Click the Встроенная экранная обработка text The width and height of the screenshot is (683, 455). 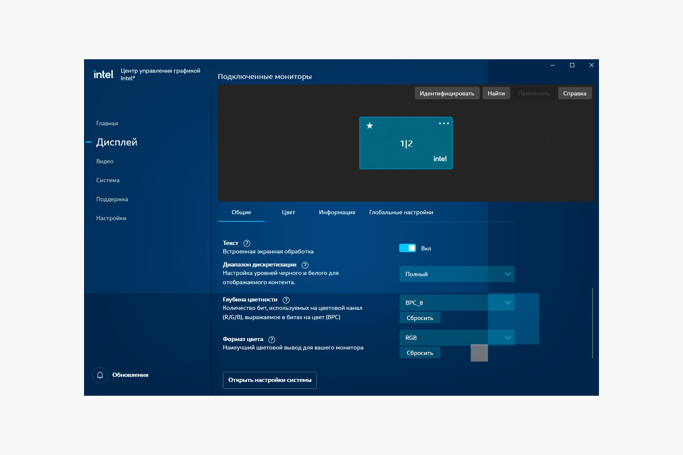(x=268, y=252)
